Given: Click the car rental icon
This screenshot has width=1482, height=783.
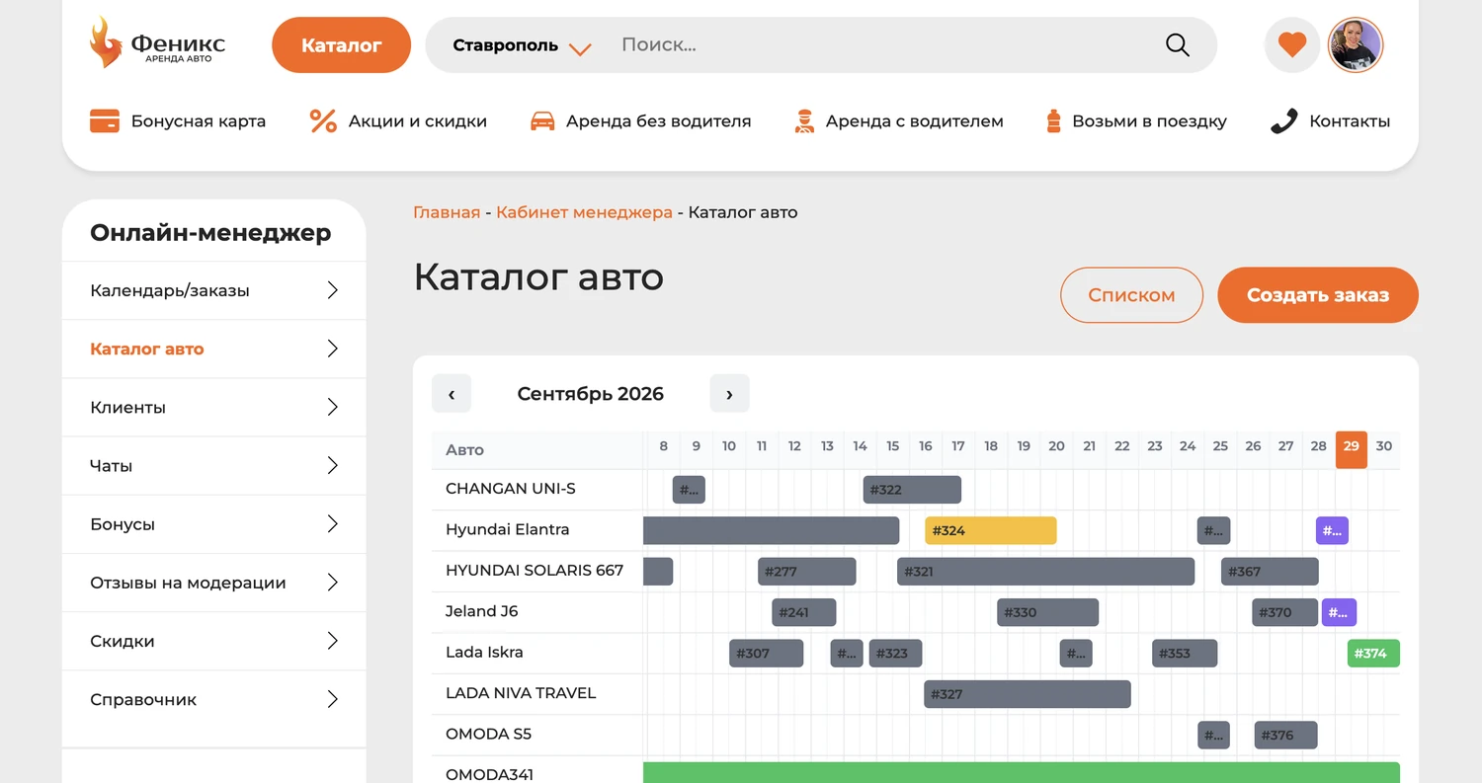Looking at the screenshot, I should tap(542, 121).
